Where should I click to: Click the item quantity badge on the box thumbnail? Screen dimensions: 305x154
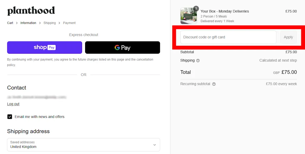pyautogui.click(x=196, y=9)
